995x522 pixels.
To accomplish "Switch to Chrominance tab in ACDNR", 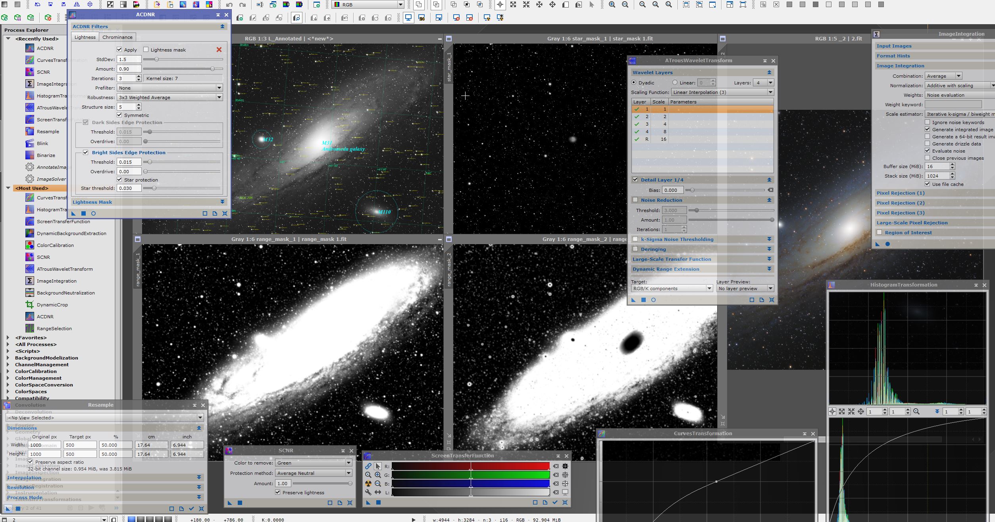I will coord(117,37).
